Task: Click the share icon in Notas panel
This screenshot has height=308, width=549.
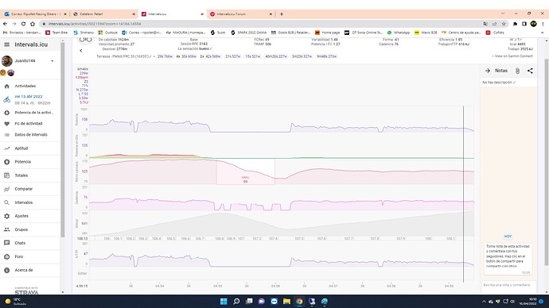Action: (x=530, y=71)
